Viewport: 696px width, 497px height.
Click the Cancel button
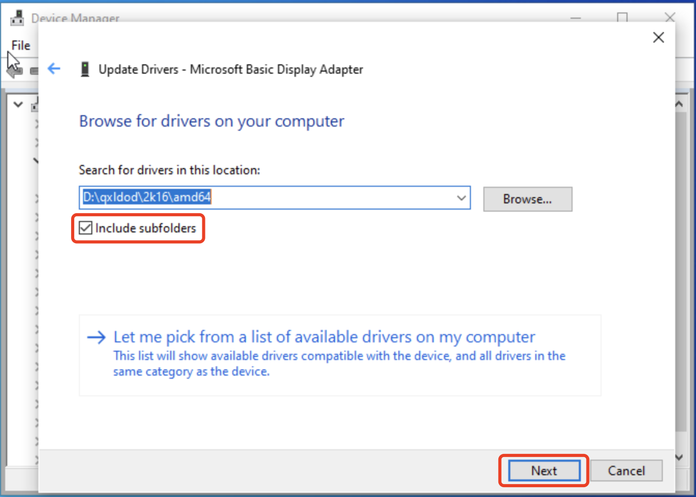click(x=626, y=471)
